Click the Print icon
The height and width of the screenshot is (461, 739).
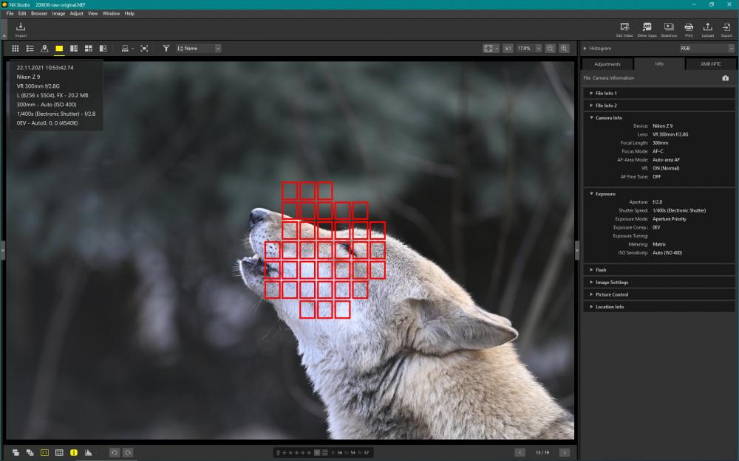(689, 30)
